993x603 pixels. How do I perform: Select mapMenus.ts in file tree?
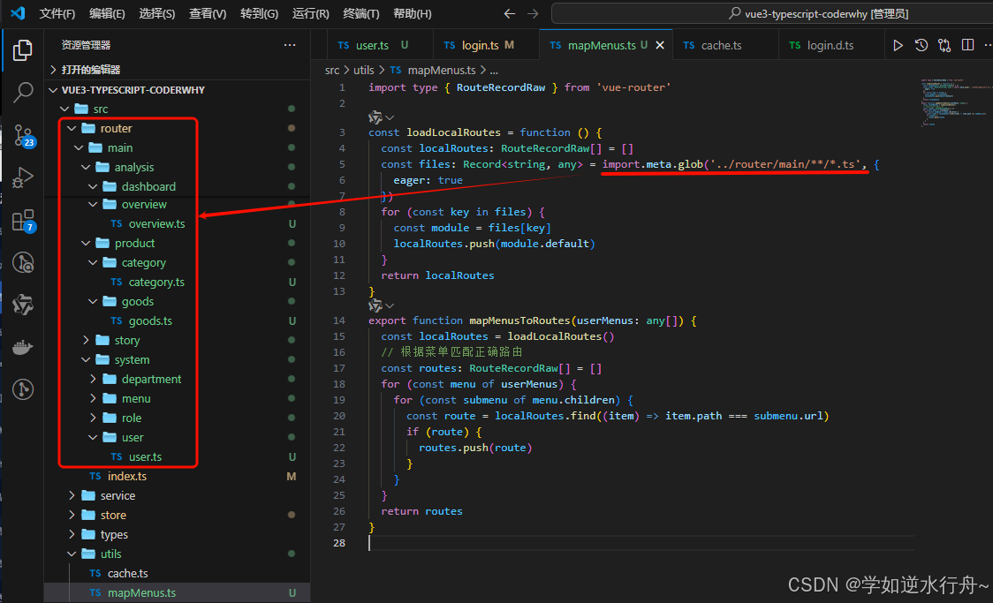point(178,593)
